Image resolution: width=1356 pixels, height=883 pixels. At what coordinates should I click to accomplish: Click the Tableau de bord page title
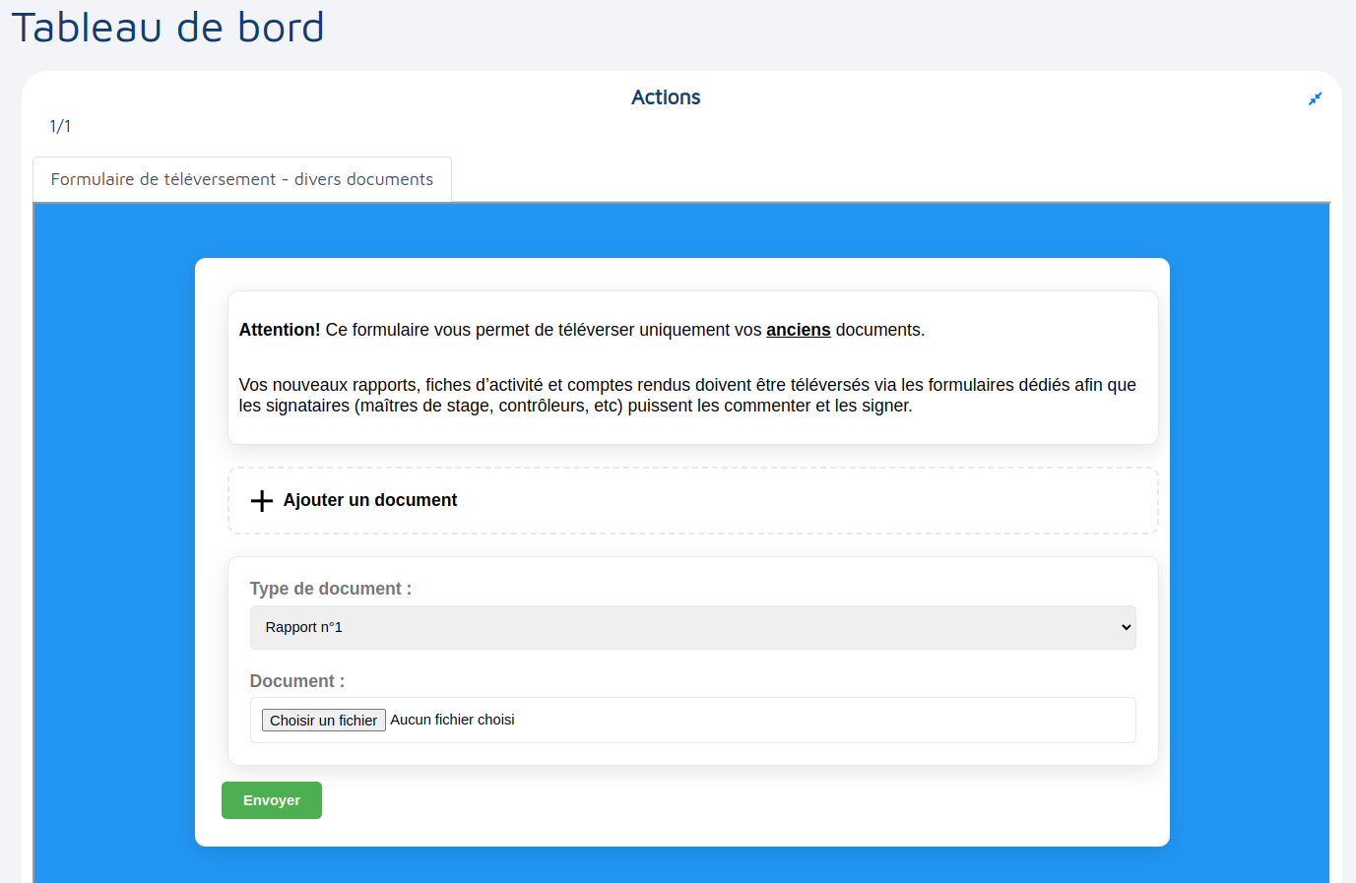[167, 28]
